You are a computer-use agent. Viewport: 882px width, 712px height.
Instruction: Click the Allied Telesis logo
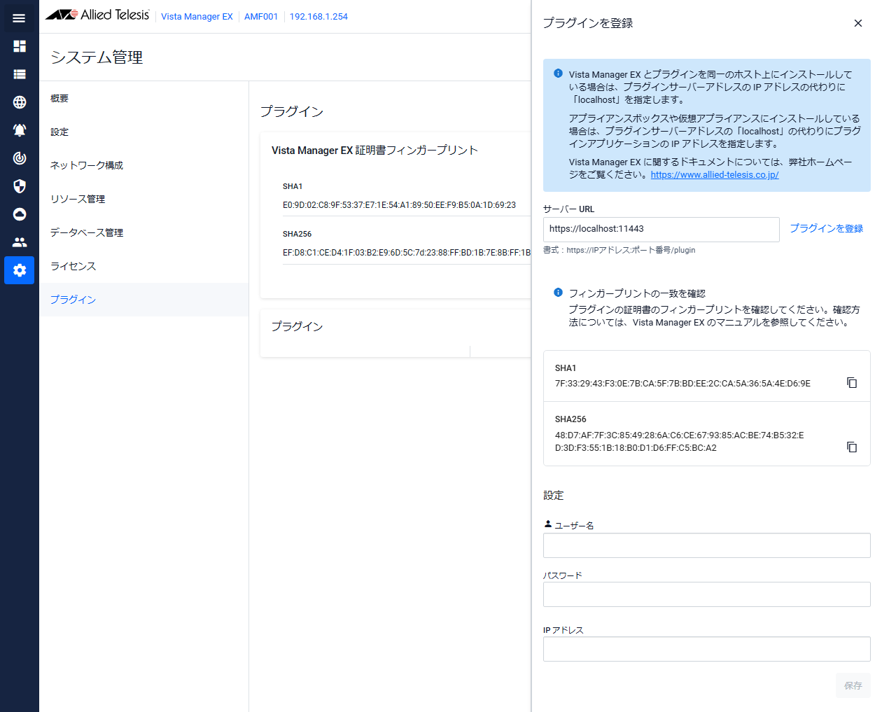tap(97, 15)
